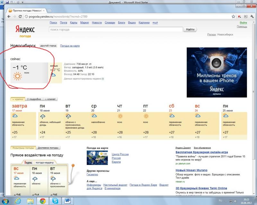The width and height of the screenshot is (257, 205).
Task: Click the Yandex Music iPhone ad banner
Action: [217, 72]
